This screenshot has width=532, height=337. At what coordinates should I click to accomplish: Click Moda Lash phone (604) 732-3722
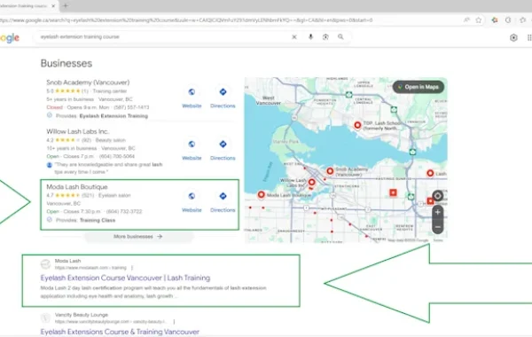pyautogui.click(x=124, y=211)
